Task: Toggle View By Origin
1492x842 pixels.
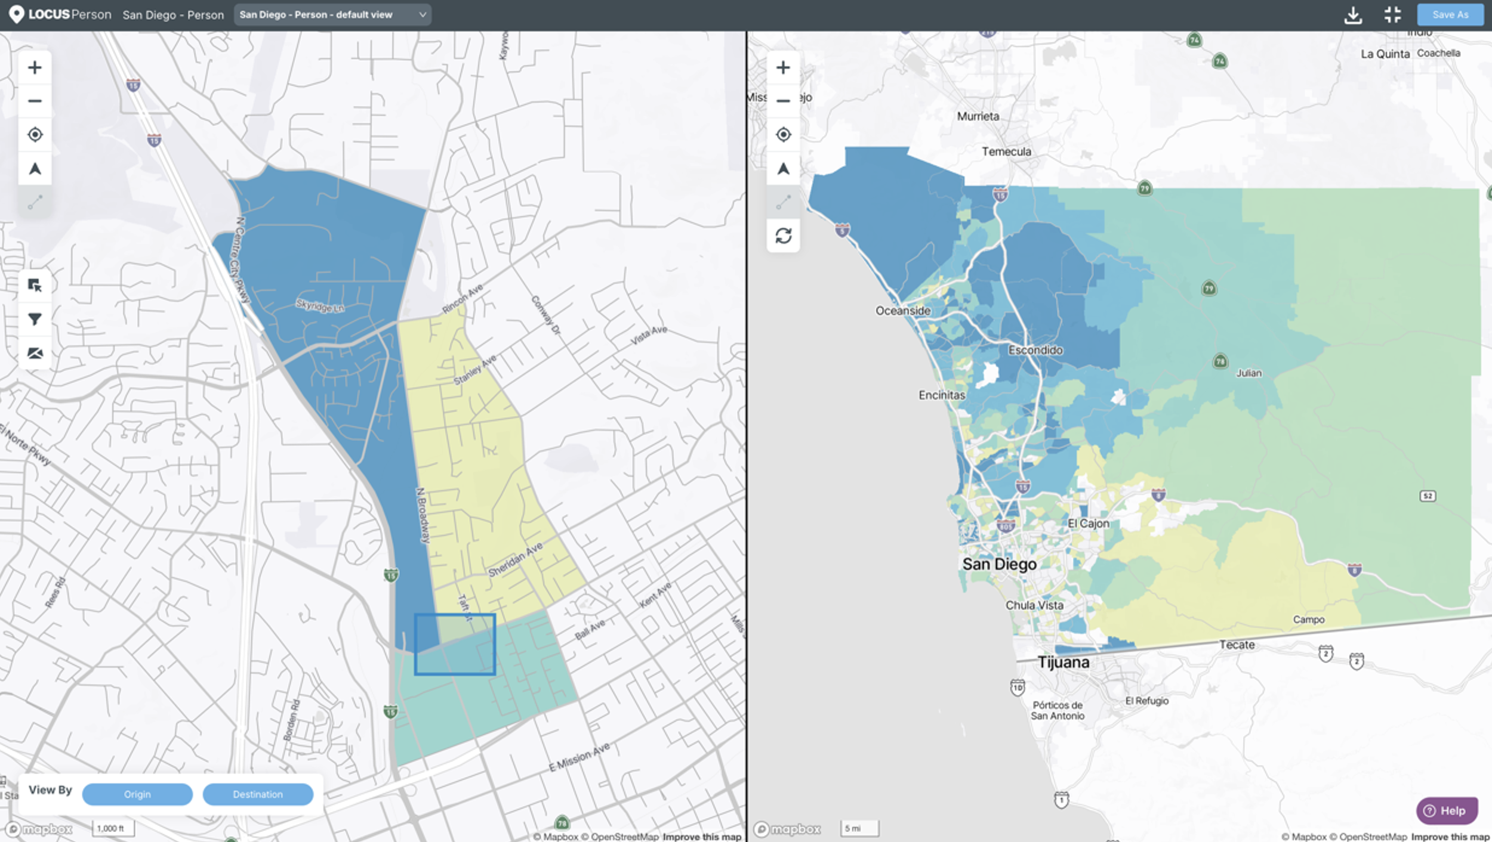Action: [137, 794]
